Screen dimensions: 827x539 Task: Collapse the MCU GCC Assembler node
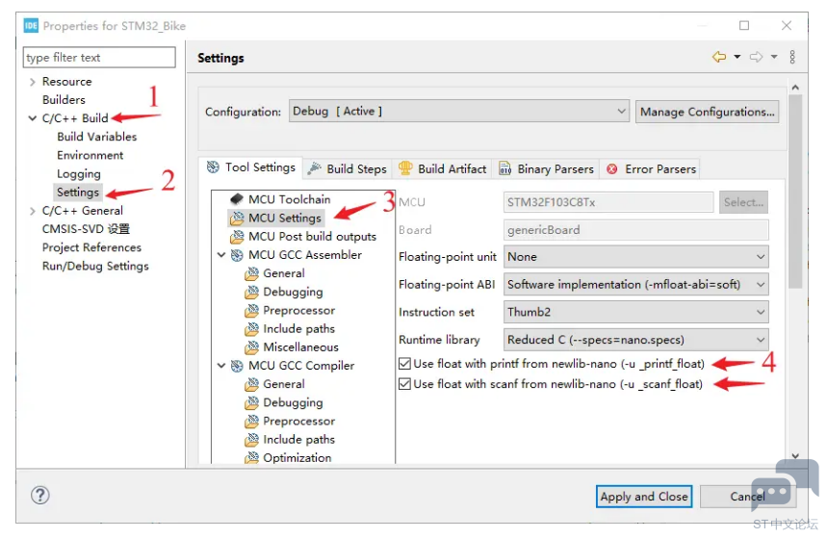221,255
